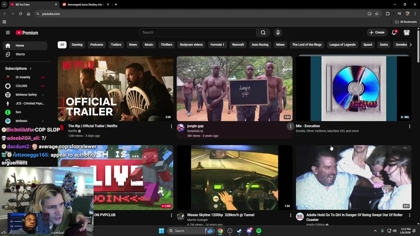Show hidden system tray icons chevron
This screenshot has height=236, width=420.
click(375, 231)
